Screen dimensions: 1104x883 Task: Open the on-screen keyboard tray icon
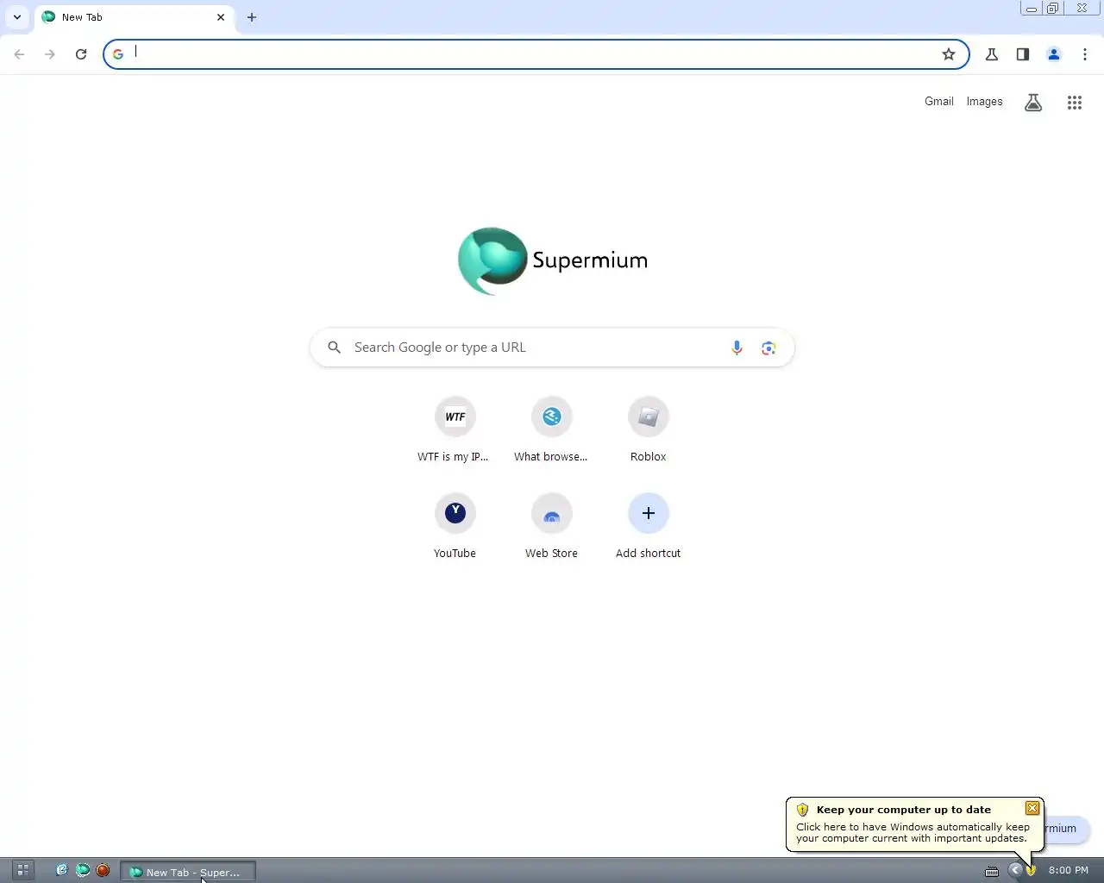pos(992,871)
